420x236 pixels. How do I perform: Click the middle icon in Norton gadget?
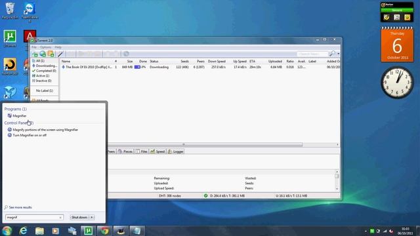396,18
